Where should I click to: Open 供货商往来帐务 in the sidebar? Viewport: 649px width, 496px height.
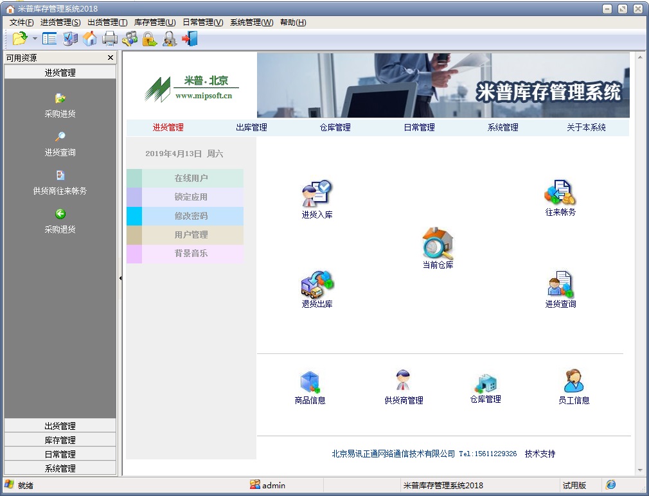(x=60, y=182)
